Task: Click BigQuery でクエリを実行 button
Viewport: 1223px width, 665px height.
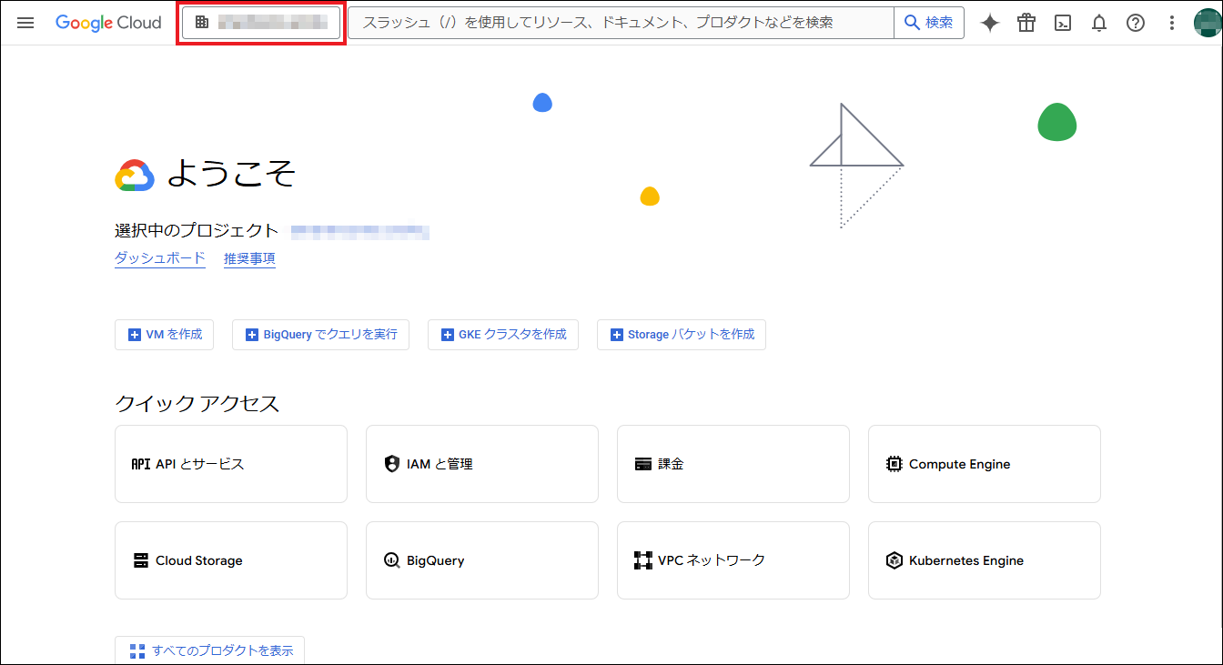Action: pyautogui.click(x=320, y=335)
